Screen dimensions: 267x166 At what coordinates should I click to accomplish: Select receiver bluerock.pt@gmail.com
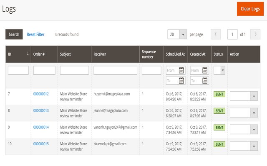point(110,144)
